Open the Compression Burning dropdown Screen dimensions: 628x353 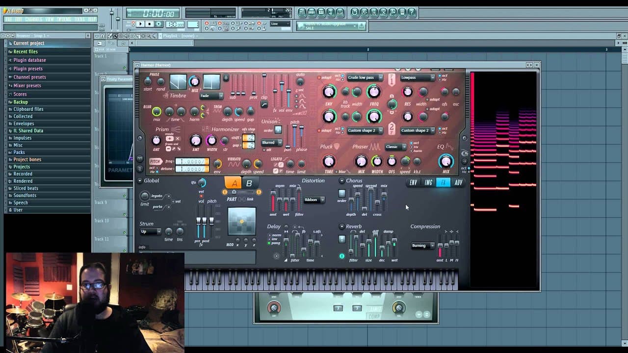click(x=422, y=246)
